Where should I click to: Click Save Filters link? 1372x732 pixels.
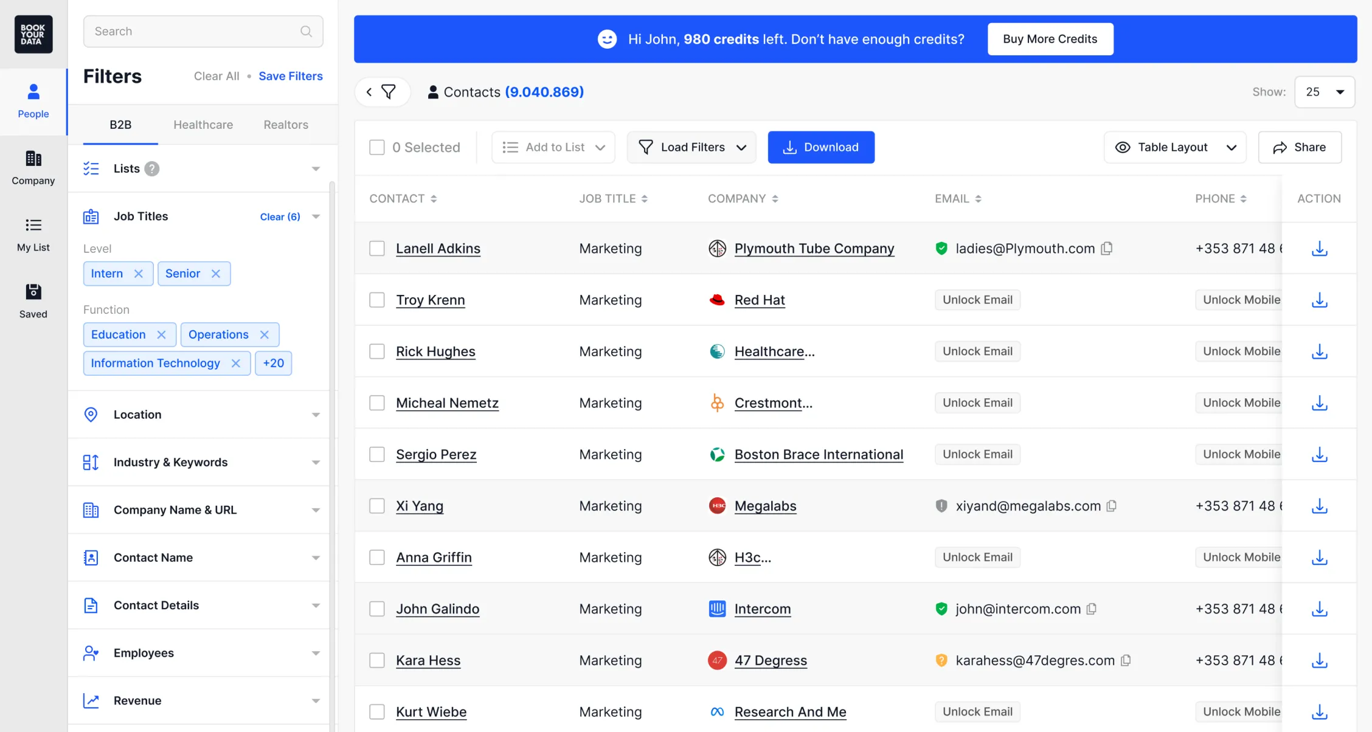291,76
